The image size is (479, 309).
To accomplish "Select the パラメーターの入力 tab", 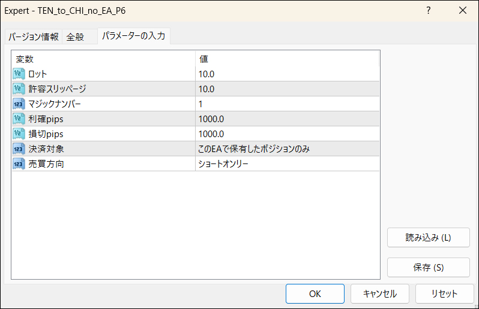I will 133,37.
